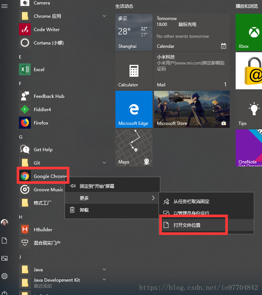This screenshot has height=295, width=262.
Task: Click the Power button icon
Action: point(4,293)
